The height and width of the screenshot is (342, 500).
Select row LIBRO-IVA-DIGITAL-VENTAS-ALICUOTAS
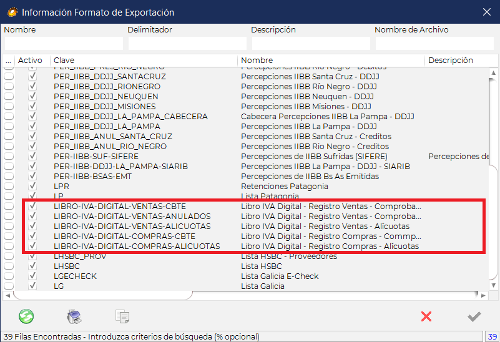(245, 227)
